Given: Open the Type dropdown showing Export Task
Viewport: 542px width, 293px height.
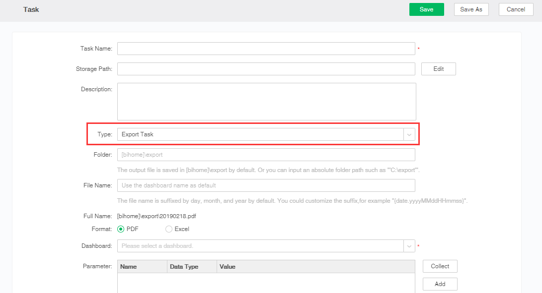Looking at the screenshot, I should click(260, 134).
